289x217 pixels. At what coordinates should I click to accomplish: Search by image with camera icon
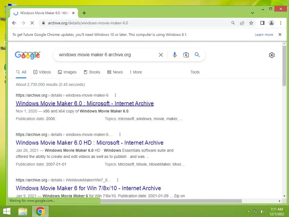[x=186, y=55]
